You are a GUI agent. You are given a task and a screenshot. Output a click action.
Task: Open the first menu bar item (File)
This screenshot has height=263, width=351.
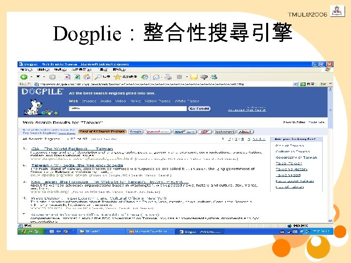pos(26,70)
